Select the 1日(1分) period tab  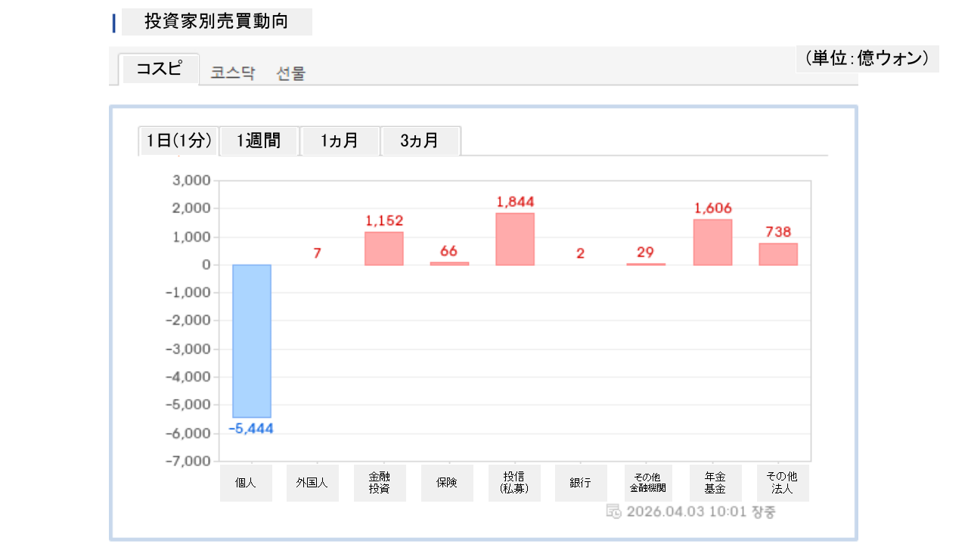178,141
